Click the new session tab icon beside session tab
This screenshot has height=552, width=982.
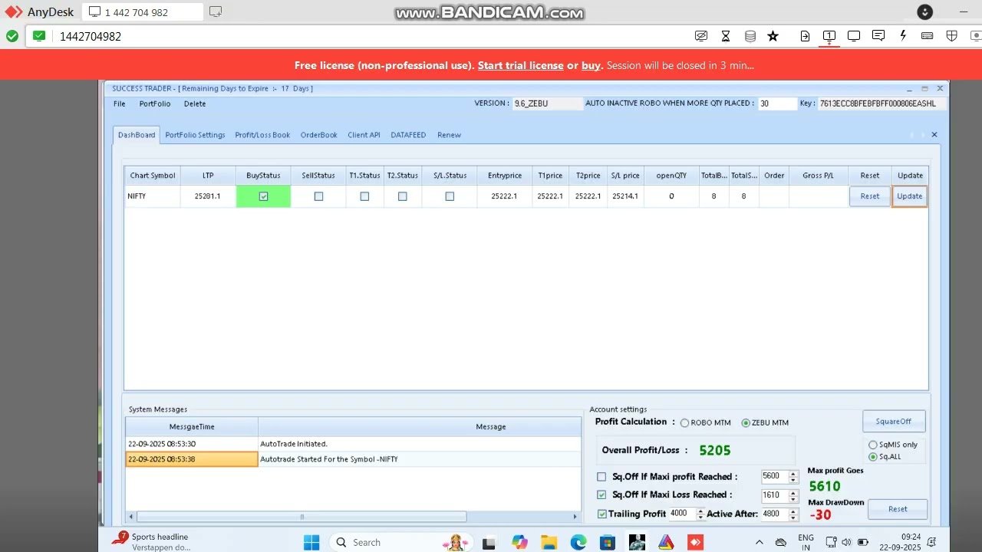[x=216, y=11]
